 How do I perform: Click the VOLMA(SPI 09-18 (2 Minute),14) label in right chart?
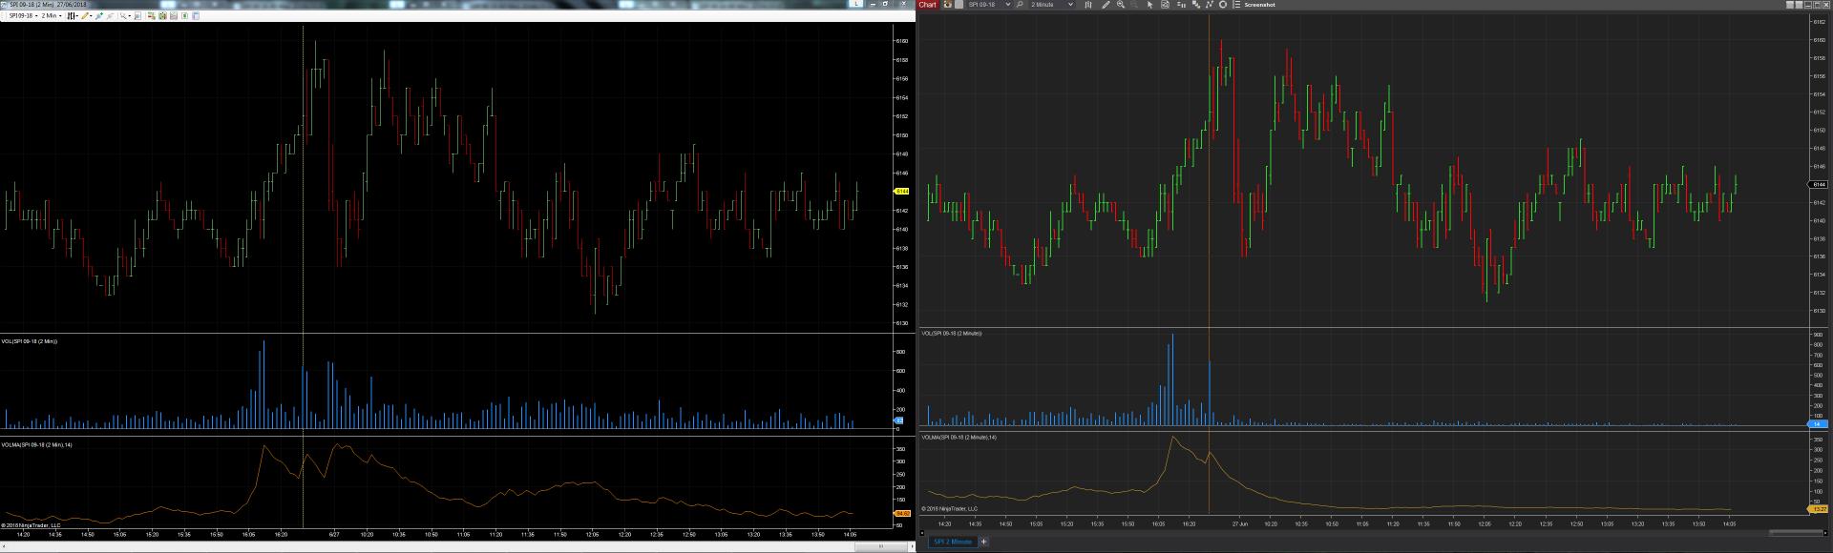tap(959, 437)
